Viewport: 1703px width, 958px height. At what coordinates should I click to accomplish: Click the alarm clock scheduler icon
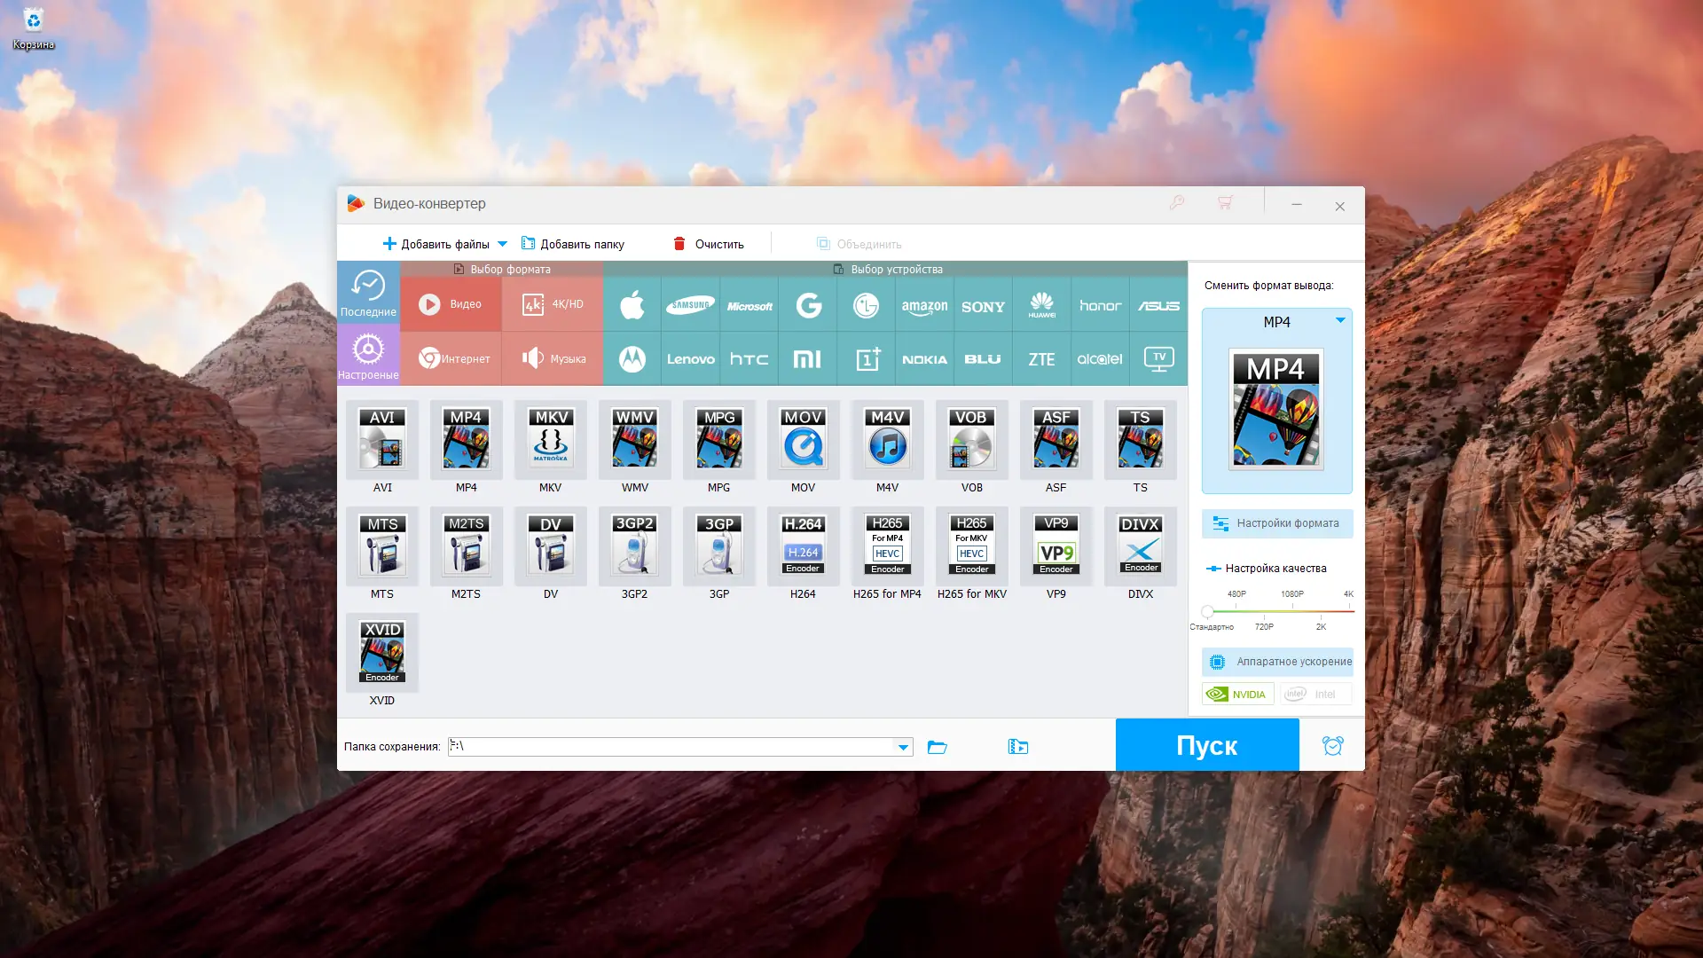(1332, 746)
